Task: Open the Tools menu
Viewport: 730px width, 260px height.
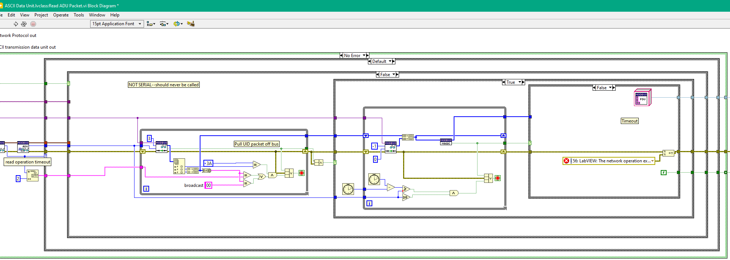Action: (79, 15)
